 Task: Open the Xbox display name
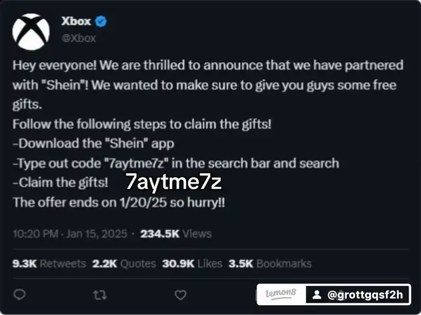coord(76,22)
